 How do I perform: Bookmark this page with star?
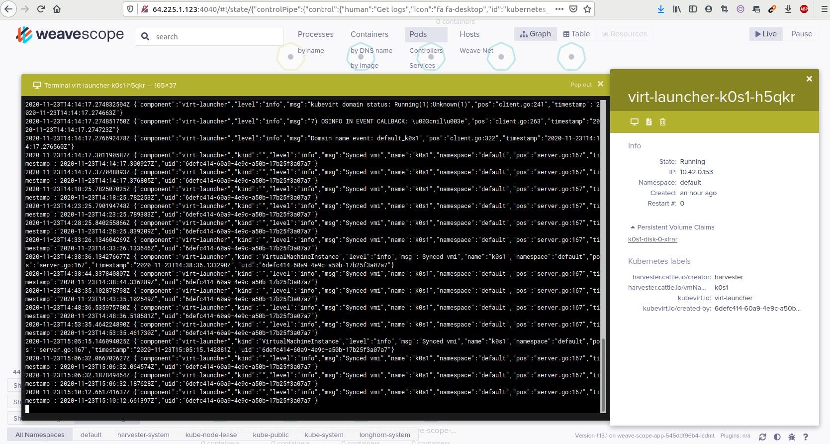tap(587, 9)
